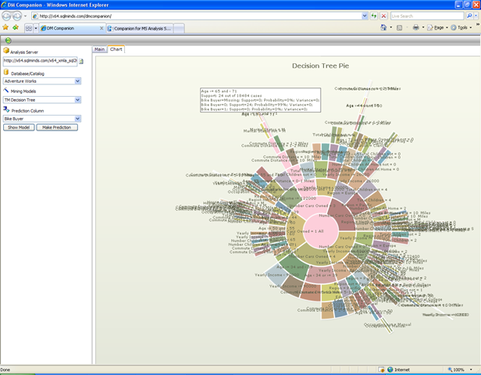Click the Show Model button

coord(19,127)
